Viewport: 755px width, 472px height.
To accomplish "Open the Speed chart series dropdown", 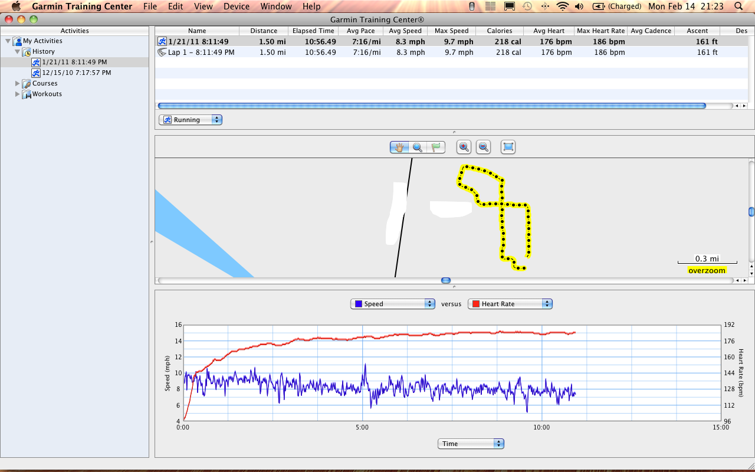I will tap(392, 304).
